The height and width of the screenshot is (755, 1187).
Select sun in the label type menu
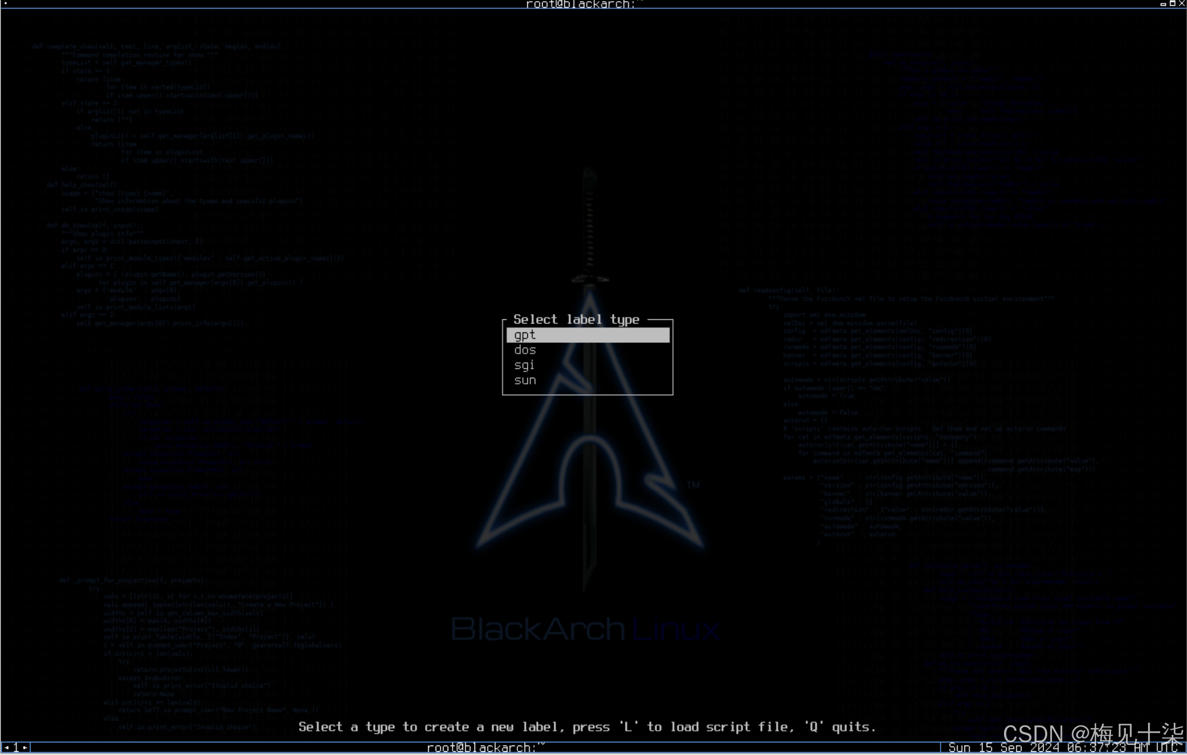tap(525, 380)
